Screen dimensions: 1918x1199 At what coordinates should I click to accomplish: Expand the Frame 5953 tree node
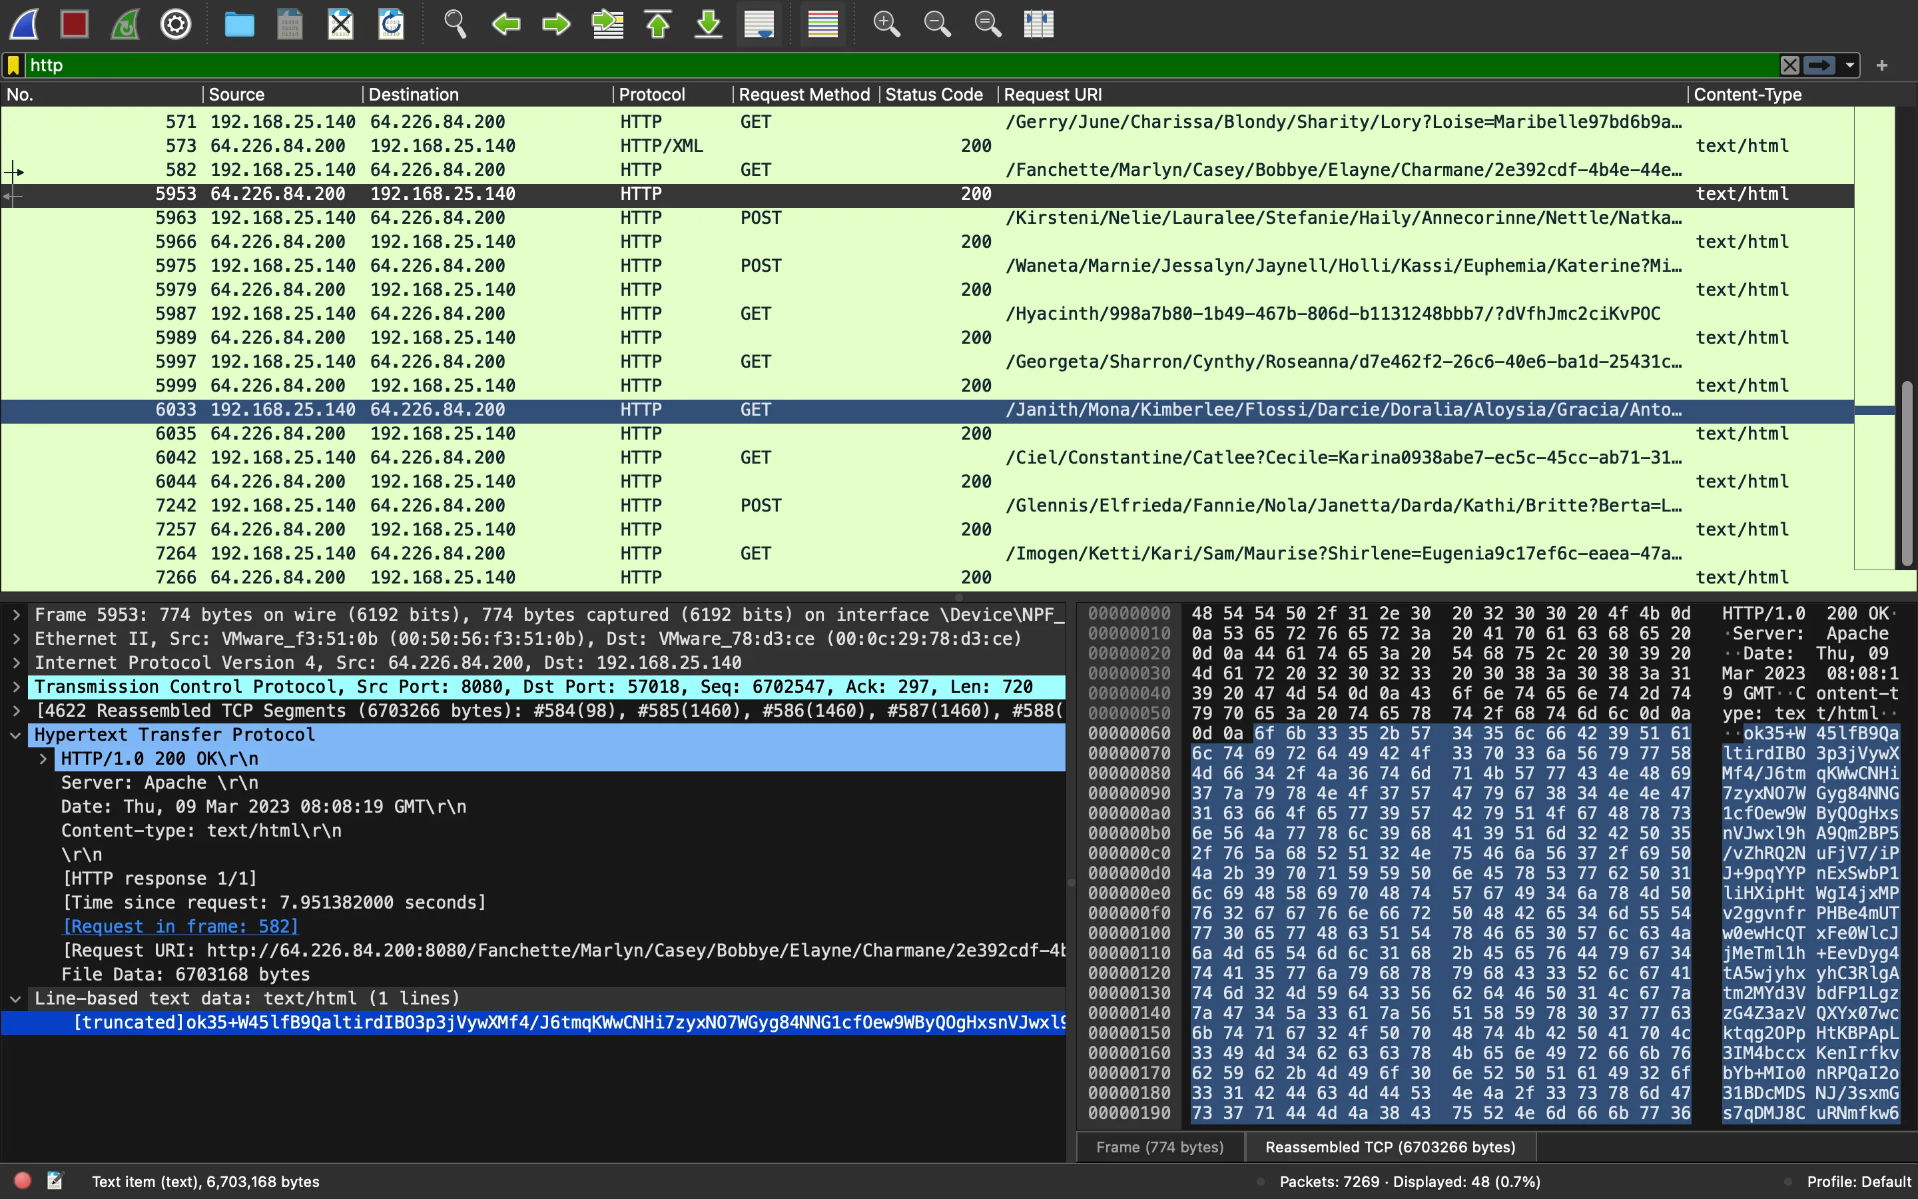point(16,615)
